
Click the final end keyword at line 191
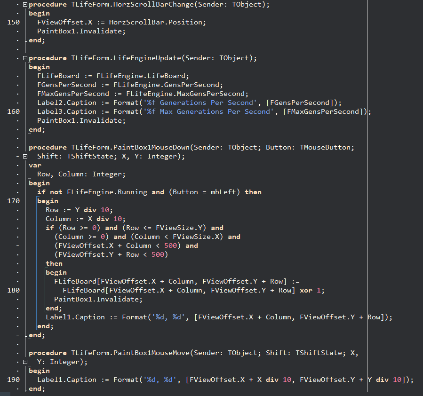point(36,388)
